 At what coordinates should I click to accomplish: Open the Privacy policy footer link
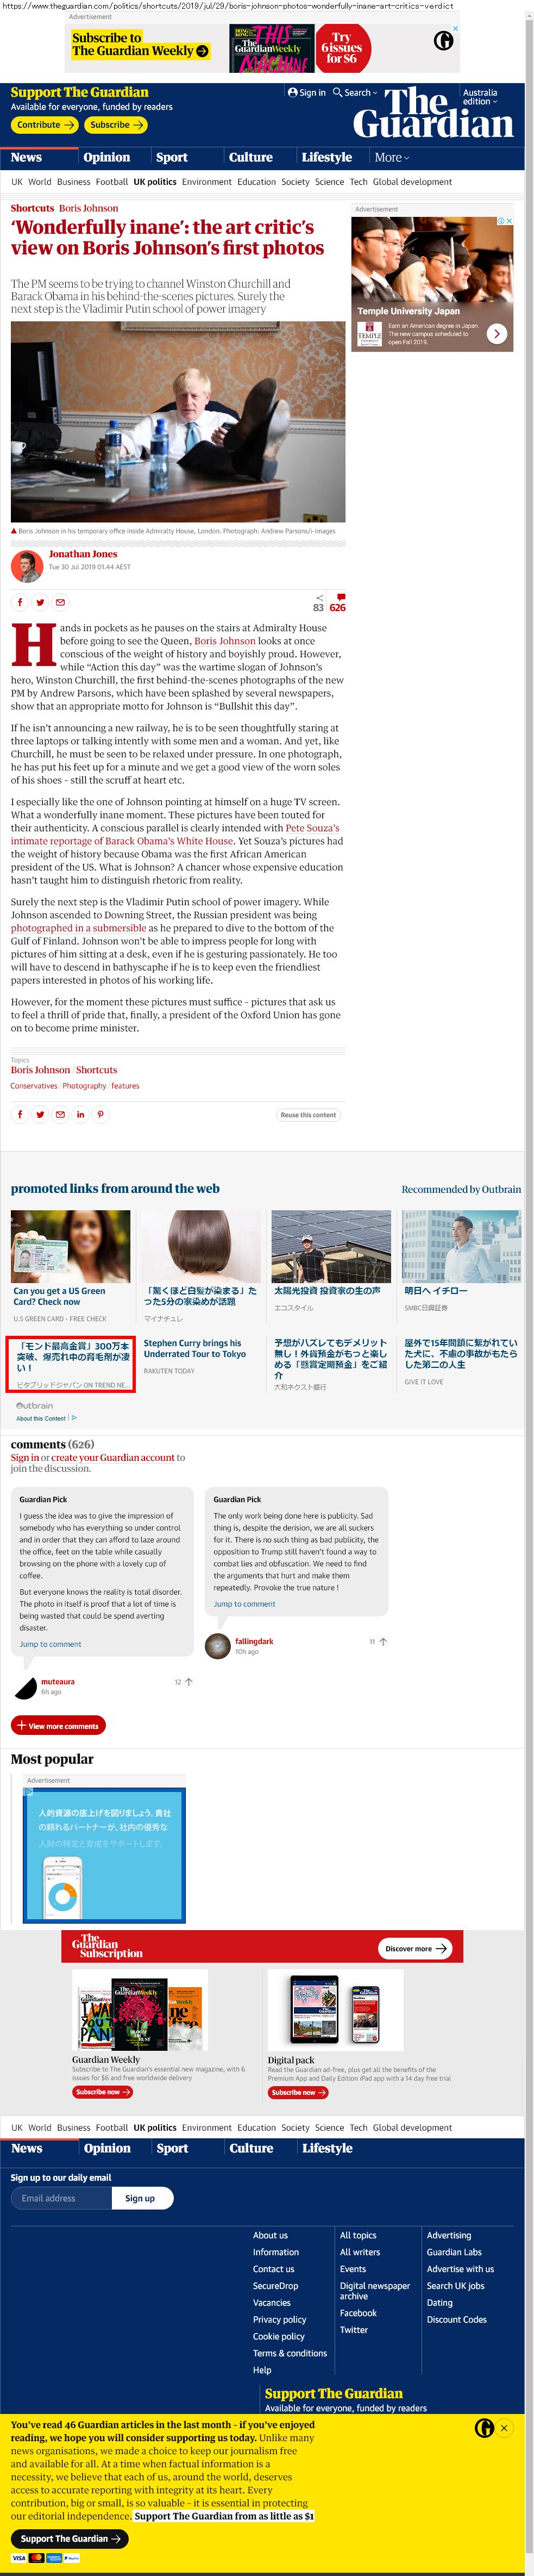[x=279, y=2319]
